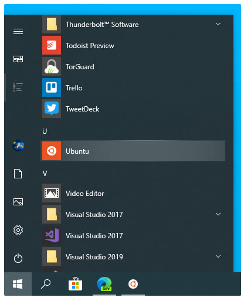Click the Visual Studio 2017 folder label

(x=94, y=215)
